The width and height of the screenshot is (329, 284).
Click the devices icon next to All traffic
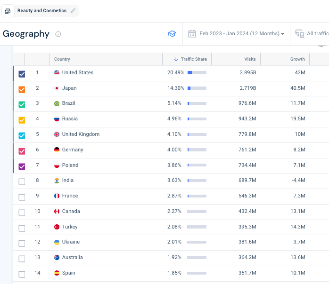(x=299, y=34)
